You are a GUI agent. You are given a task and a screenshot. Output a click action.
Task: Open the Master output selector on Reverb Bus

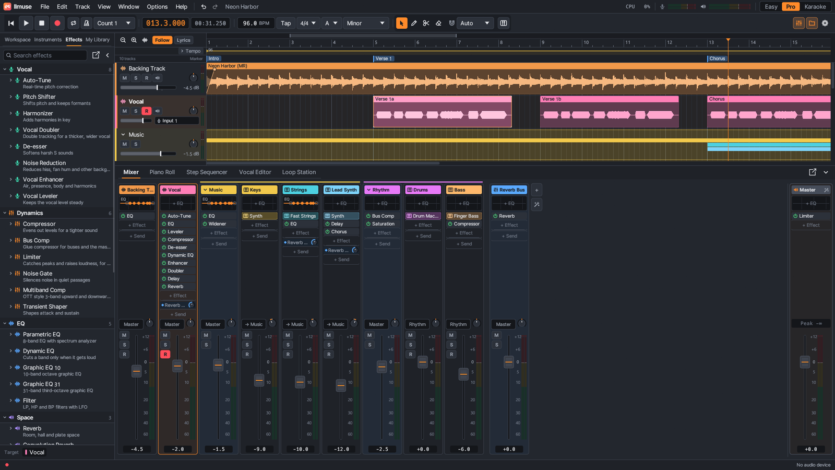click(503, 324)
